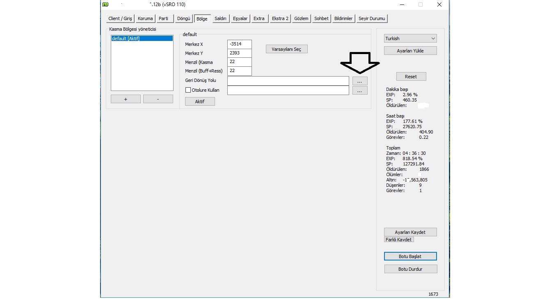Switch to the Seyir Durumu tab
This screenshot has height=299, width=558.
(372, 18)
